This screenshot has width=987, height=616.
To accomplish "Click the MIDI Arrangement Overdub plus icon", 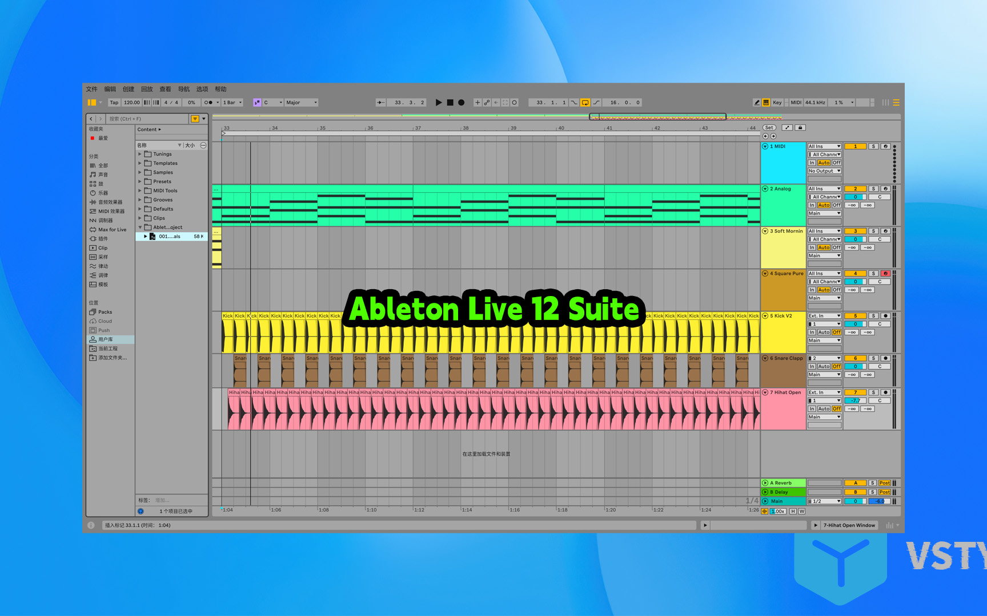I will click(478, 103).
